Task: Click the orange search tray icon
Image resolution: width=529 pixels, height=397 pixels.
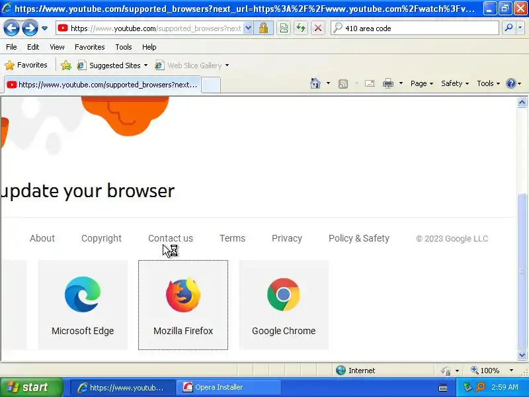Action: [480, 387]
